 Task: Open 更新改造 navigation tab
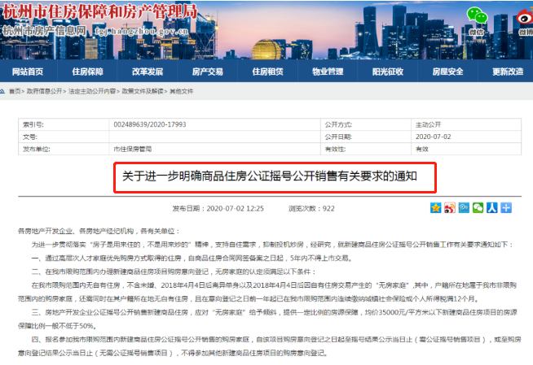pos(508,72)
